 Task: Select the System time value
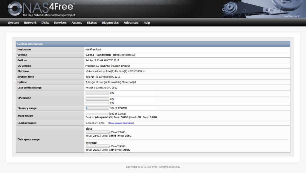(103, 77)
